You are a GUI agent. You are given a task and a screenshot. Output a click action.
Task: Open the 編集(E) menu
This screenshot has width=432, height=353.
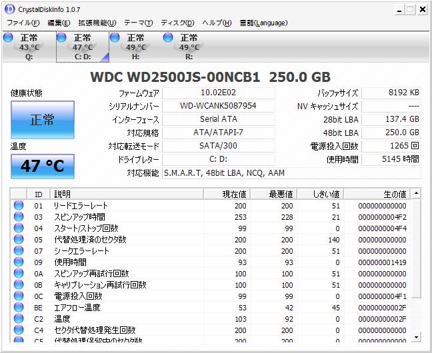tap(59, 23)
